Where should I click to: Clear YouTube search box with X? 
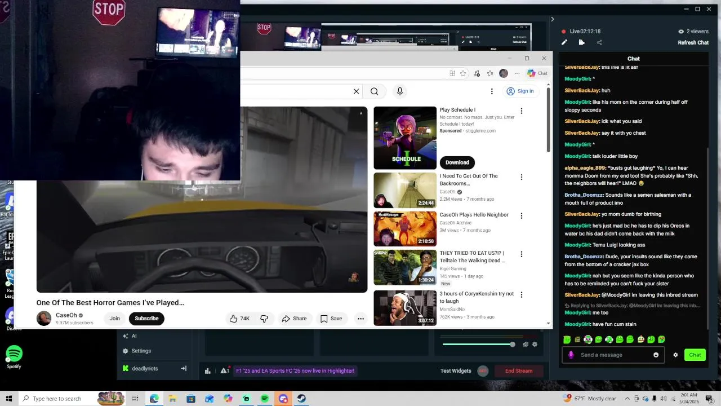point(356,91)
